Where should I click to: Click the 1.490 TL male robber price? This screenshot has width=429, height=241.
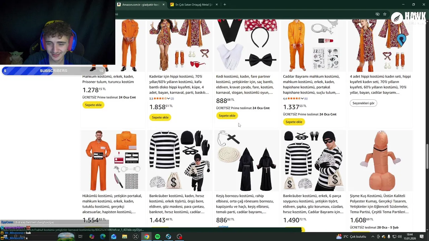point(295,220)
